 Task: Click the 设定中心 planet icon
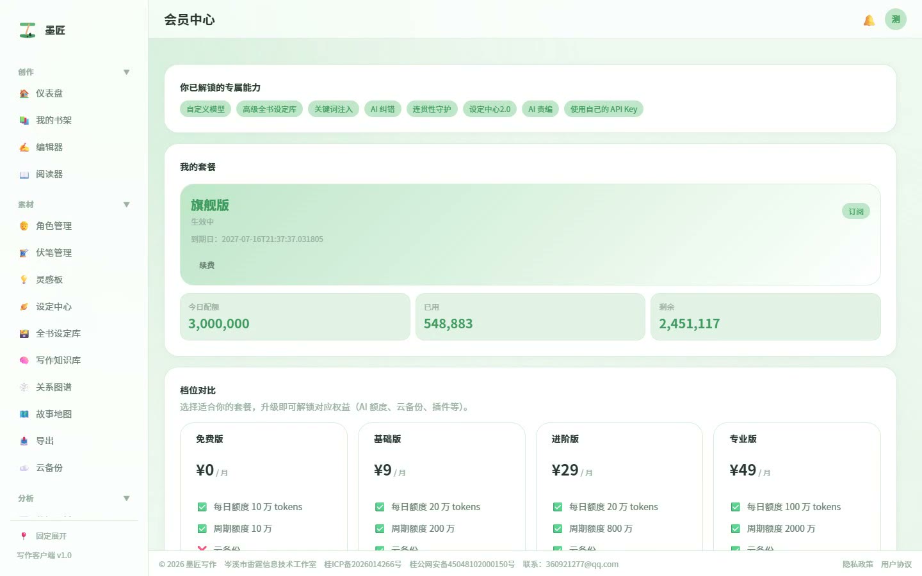[x=24, y=307]
